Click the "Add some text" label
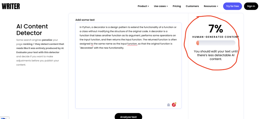 (85, 20)
